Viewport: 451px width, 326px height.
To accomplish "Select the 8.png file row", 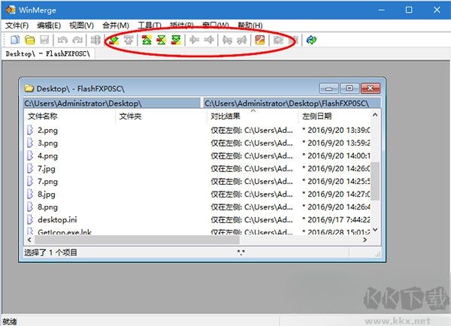I will [x=197, y=207].
